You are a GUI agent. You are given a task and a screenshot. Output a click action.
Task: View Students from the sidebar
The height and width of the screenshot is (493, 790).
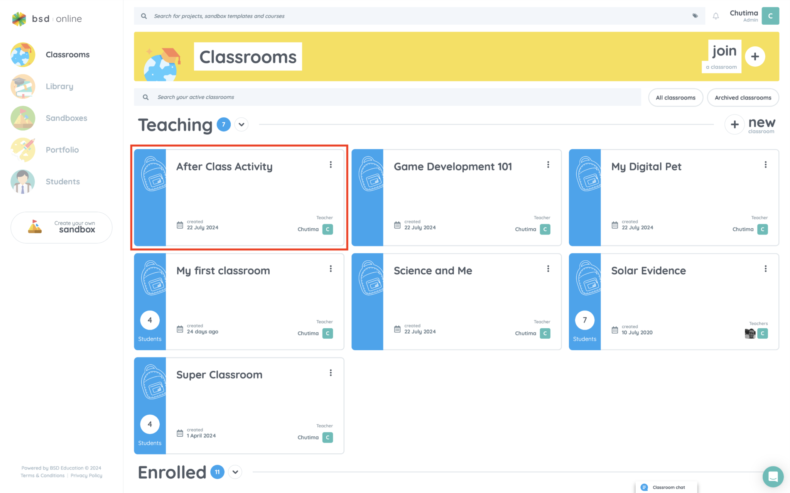tap(62, 181)
